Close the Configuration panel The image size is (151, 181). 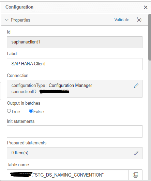click(146, 7)
